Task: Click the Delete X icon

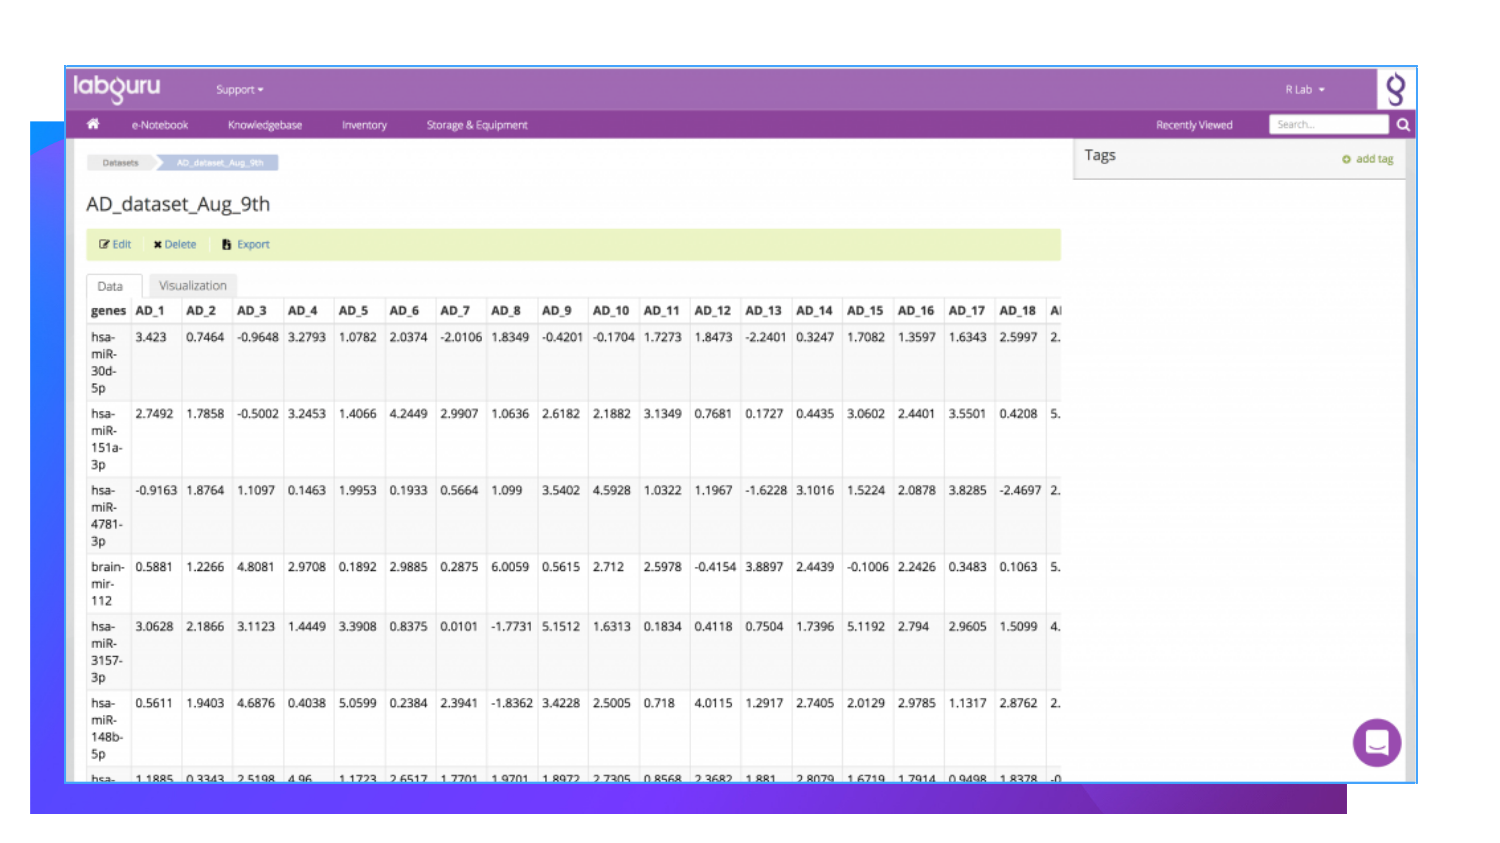Action: (x=157, y=245)
